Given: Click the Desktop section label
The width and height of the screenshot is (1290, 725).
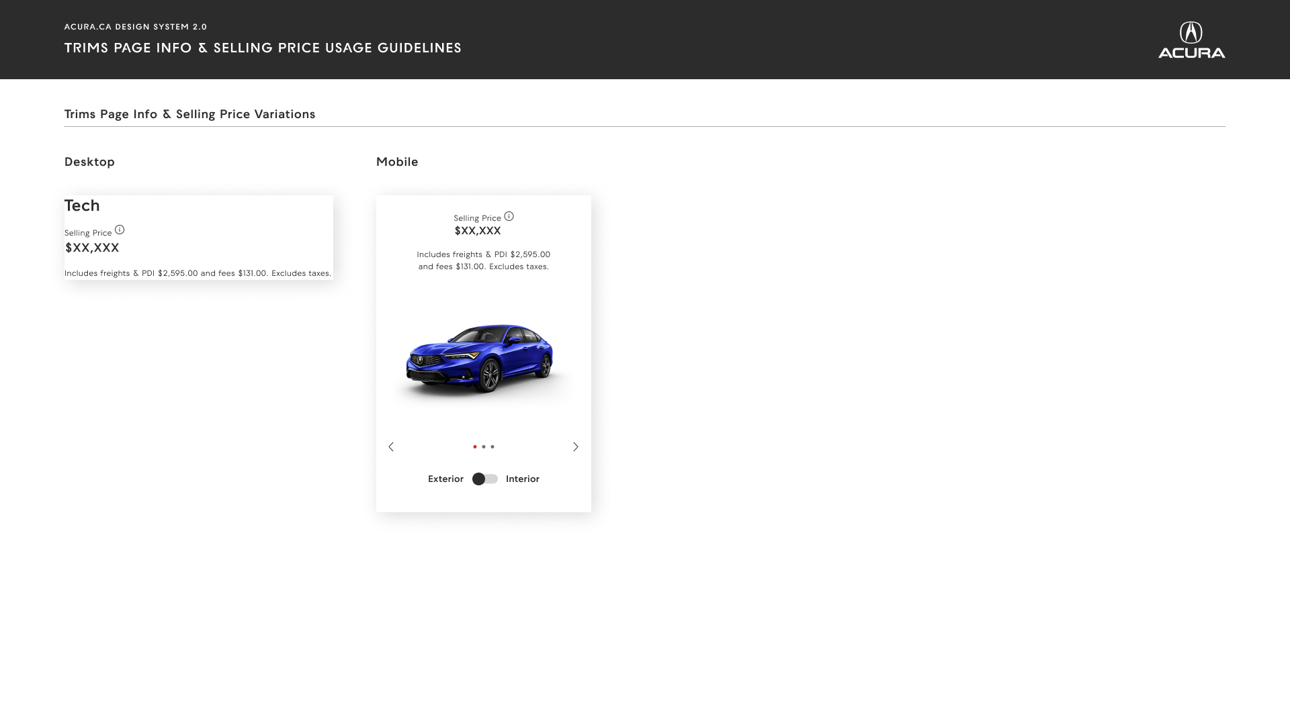Looking at the screenshot, I should coord(89,162).
